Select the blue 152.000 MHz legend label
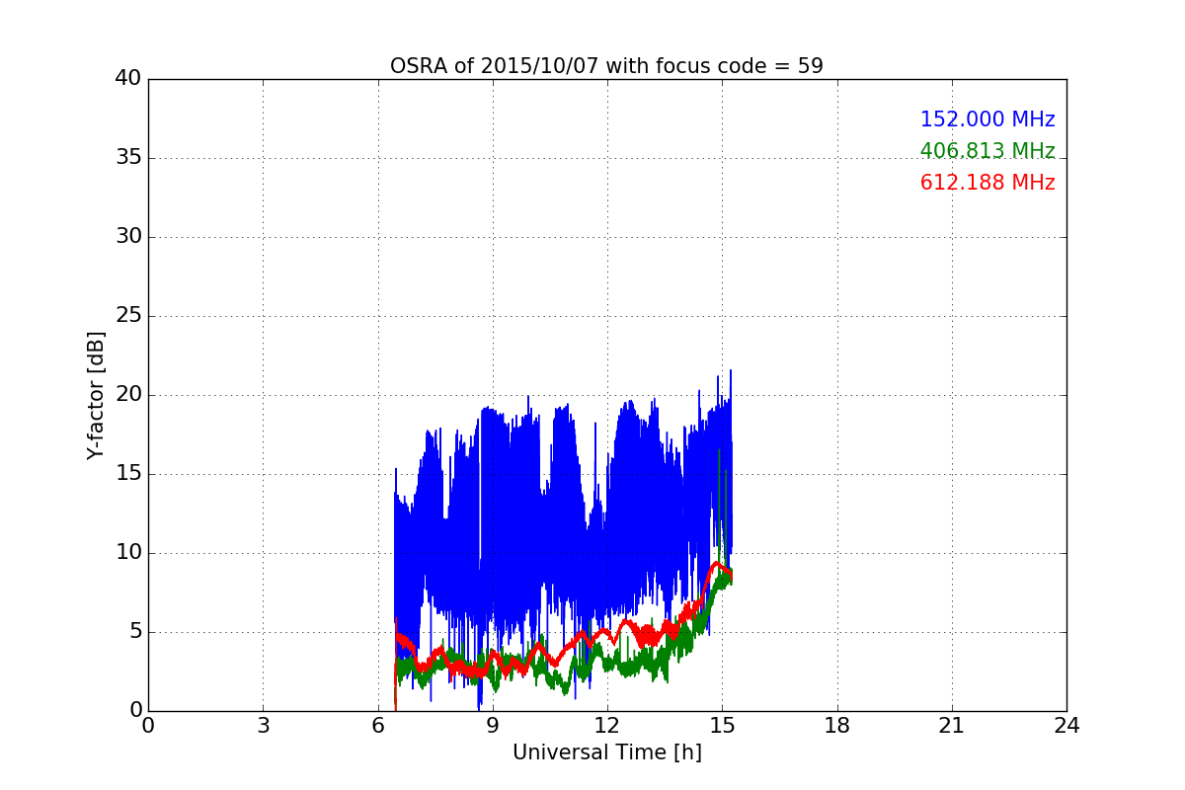The height and width of the screenshot is (790, 1185). [x=987, y=119]
